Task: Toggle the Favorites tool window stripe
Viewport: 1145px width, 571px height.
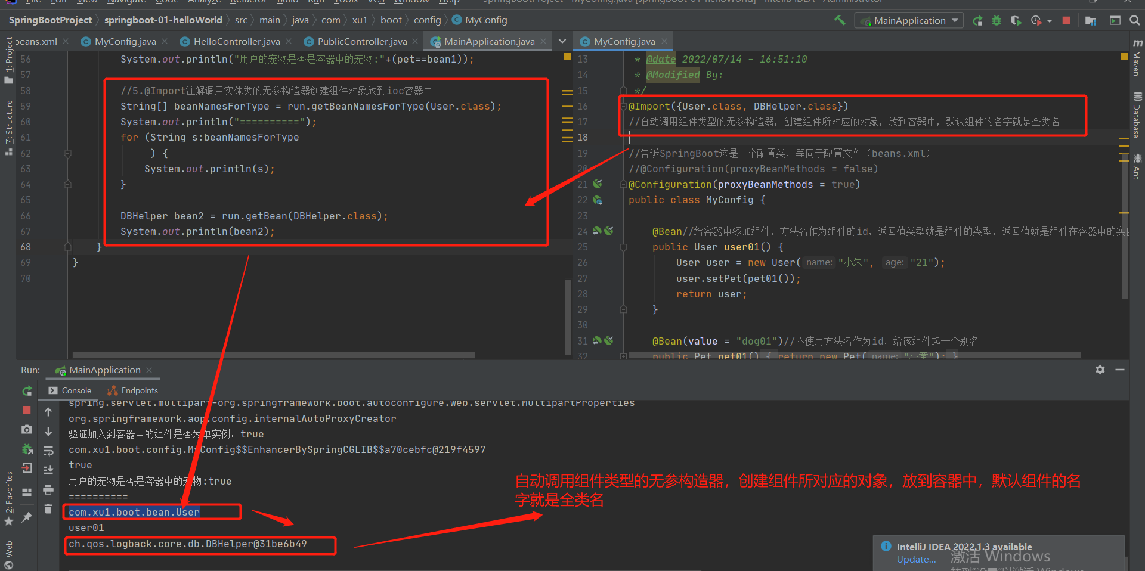Action: [8, 499]
